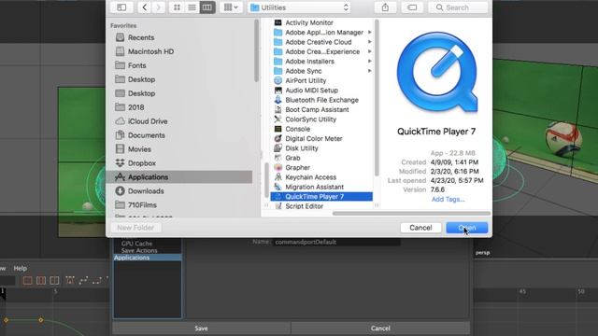Click the first red tangent tool icon

click(x=27, y=281)
